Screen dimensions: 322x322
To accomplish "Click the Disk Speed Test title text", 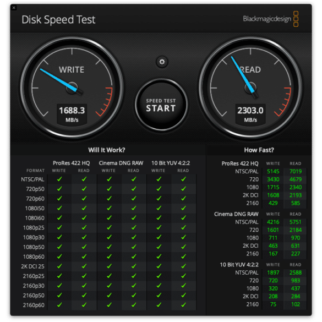I will pyautogui.click(x=58, y=20).
